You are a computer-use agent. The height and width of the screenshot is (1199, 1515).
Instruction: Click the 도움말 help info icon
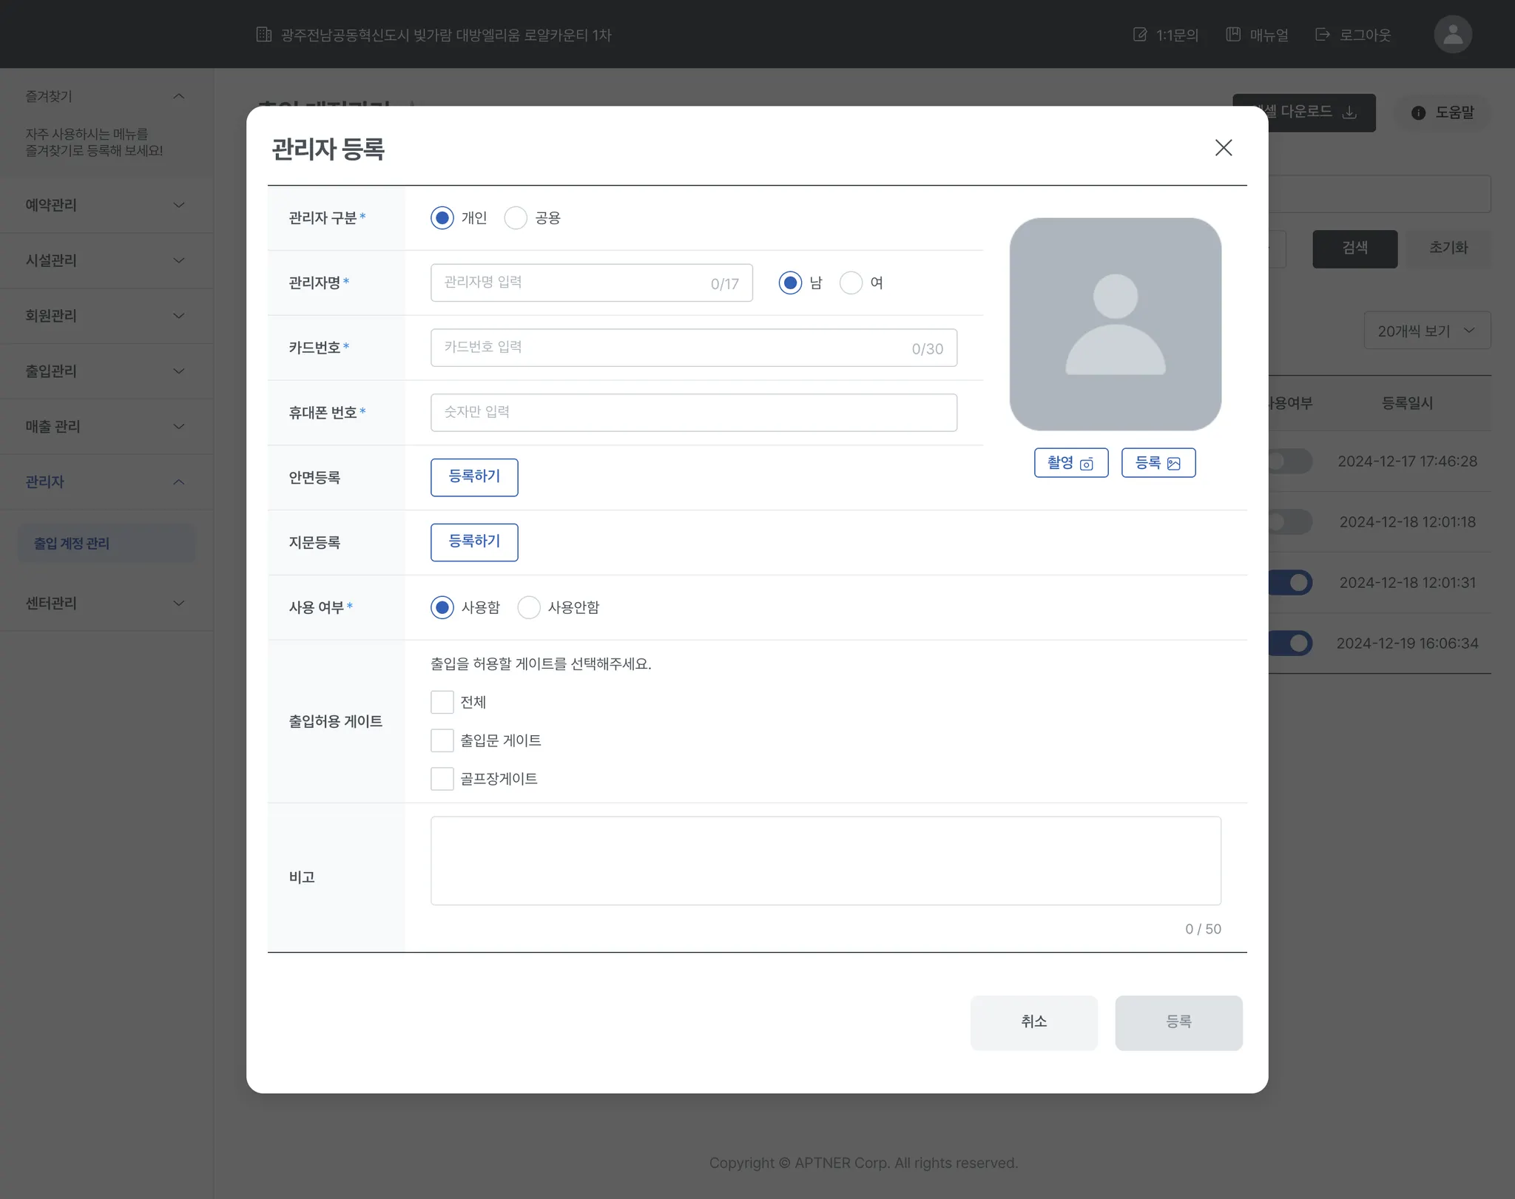click(x=1417, y=112)
